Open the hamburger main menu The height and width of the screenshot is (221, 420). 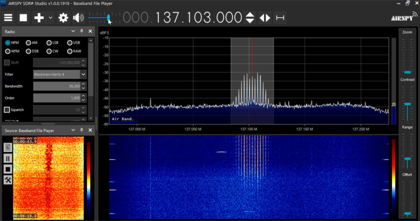coord(8,18)
